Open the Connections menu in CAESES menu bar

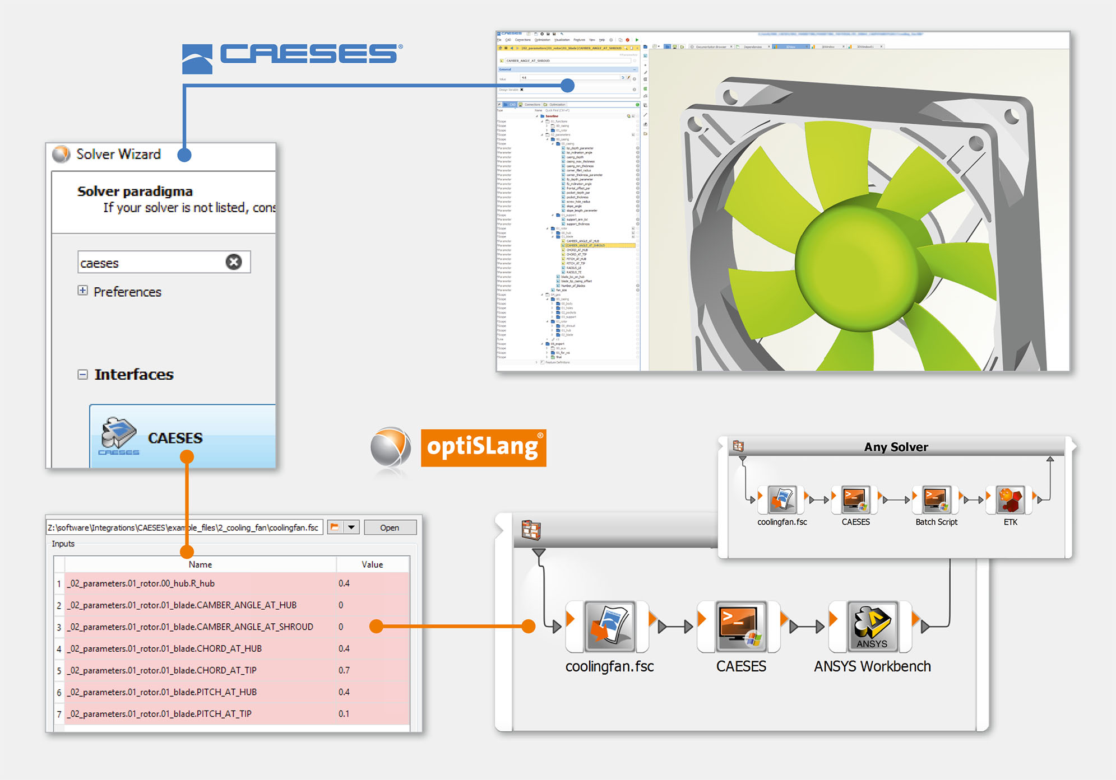click(x=522, y=40)
